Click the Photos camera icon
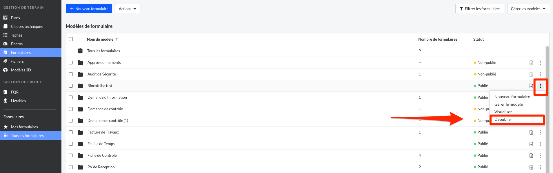The image size is (553, 173). click(x=5, y=44)
